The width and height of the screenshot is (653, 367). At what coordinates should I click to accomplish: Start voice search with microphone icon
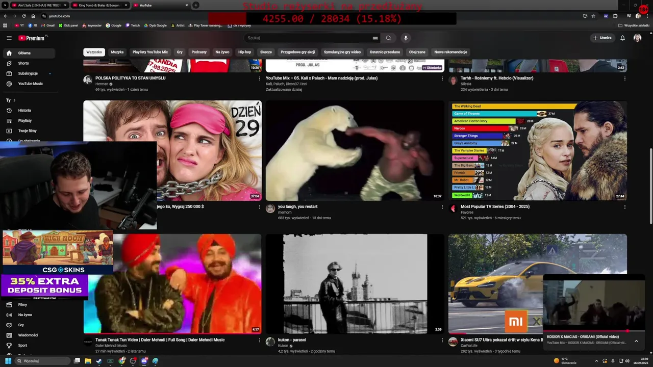pyautogui.click(x=406, y=38)
